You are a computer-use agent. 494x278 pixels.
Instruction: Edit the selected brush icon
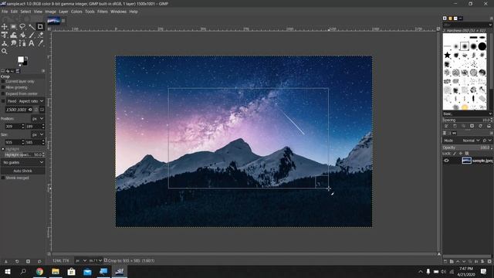(446, 126)
